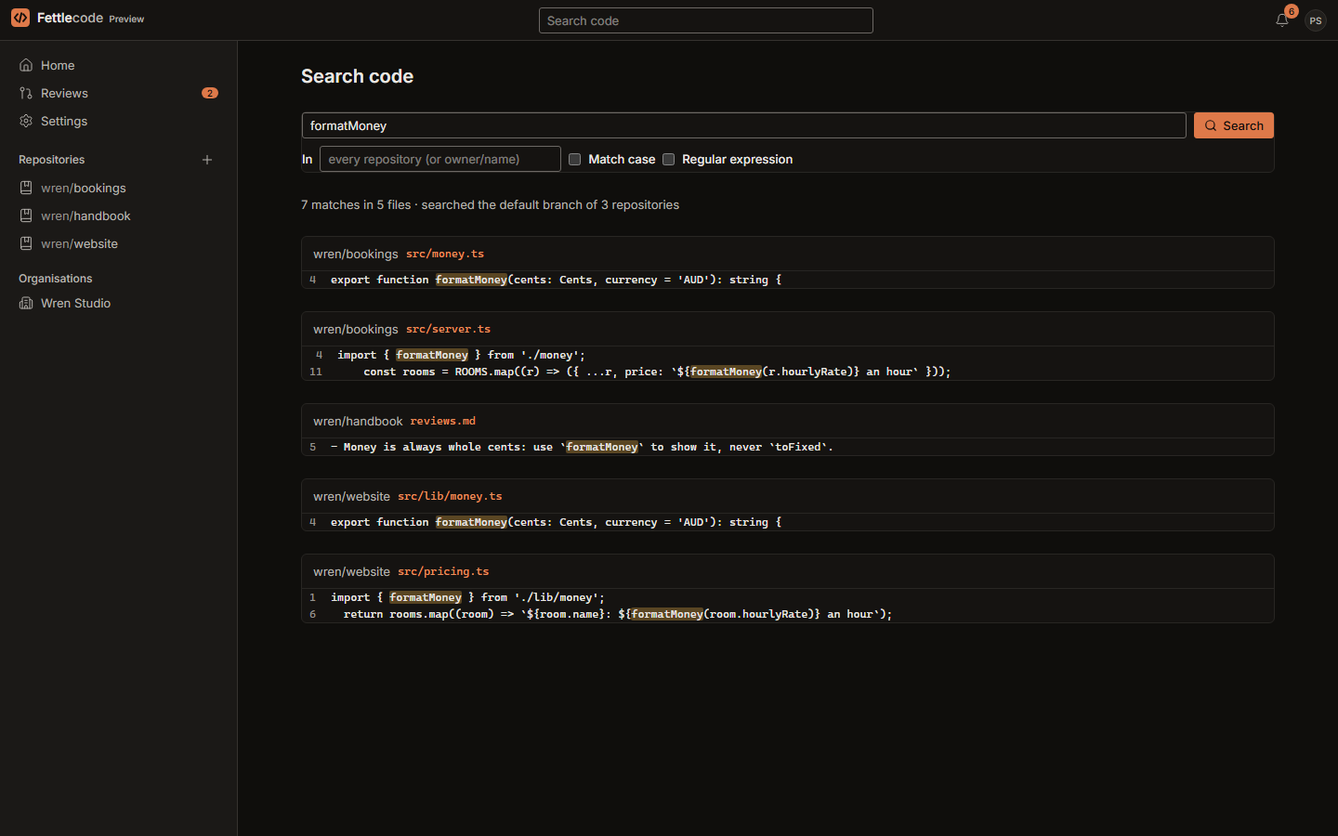Open the wren/website repository link
Viewport: 1338px width, 836px height.
[119, 243]
